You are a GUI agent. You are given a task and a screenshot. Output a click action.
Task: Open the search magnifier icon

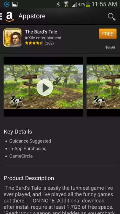[x=112, y=17]
